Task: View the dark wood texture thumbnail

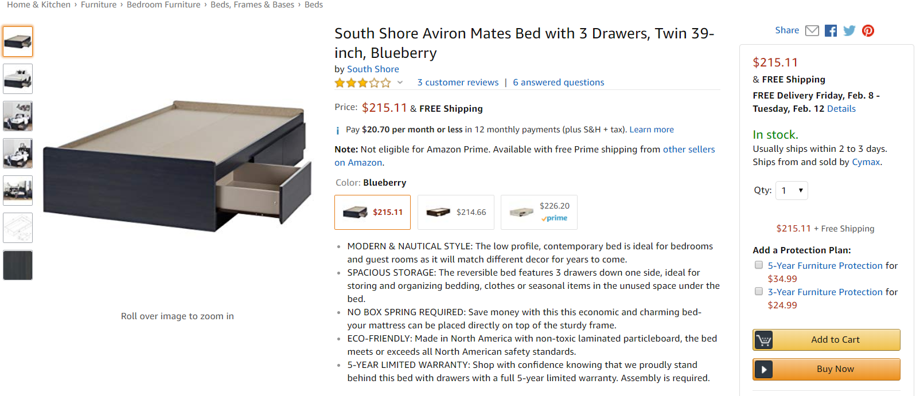Action: [x=18, y=265]
